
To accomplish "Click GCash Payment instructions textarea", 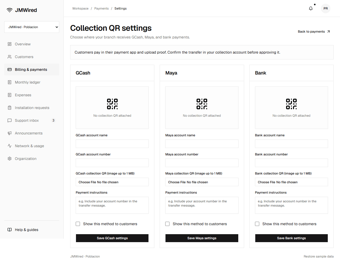I will [112, 205].
